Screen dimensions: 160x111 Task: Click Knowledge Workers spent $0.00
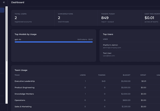[x=143, y=94]
